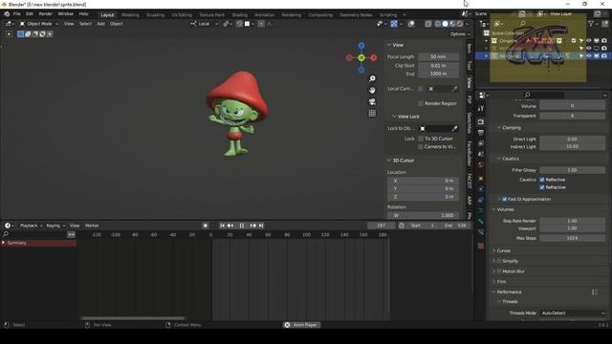Open the File menu
Image resolution: width=612 pixels, height=344 pixels.
pos(17,14)
